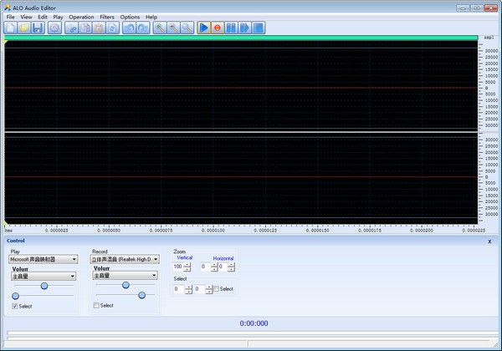Click the Undo arrow icon

pos(129,28)
